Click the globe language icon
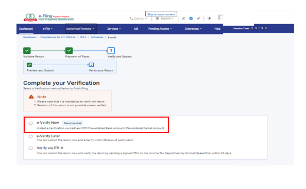306x189 pixels. (x=157, y=18)
